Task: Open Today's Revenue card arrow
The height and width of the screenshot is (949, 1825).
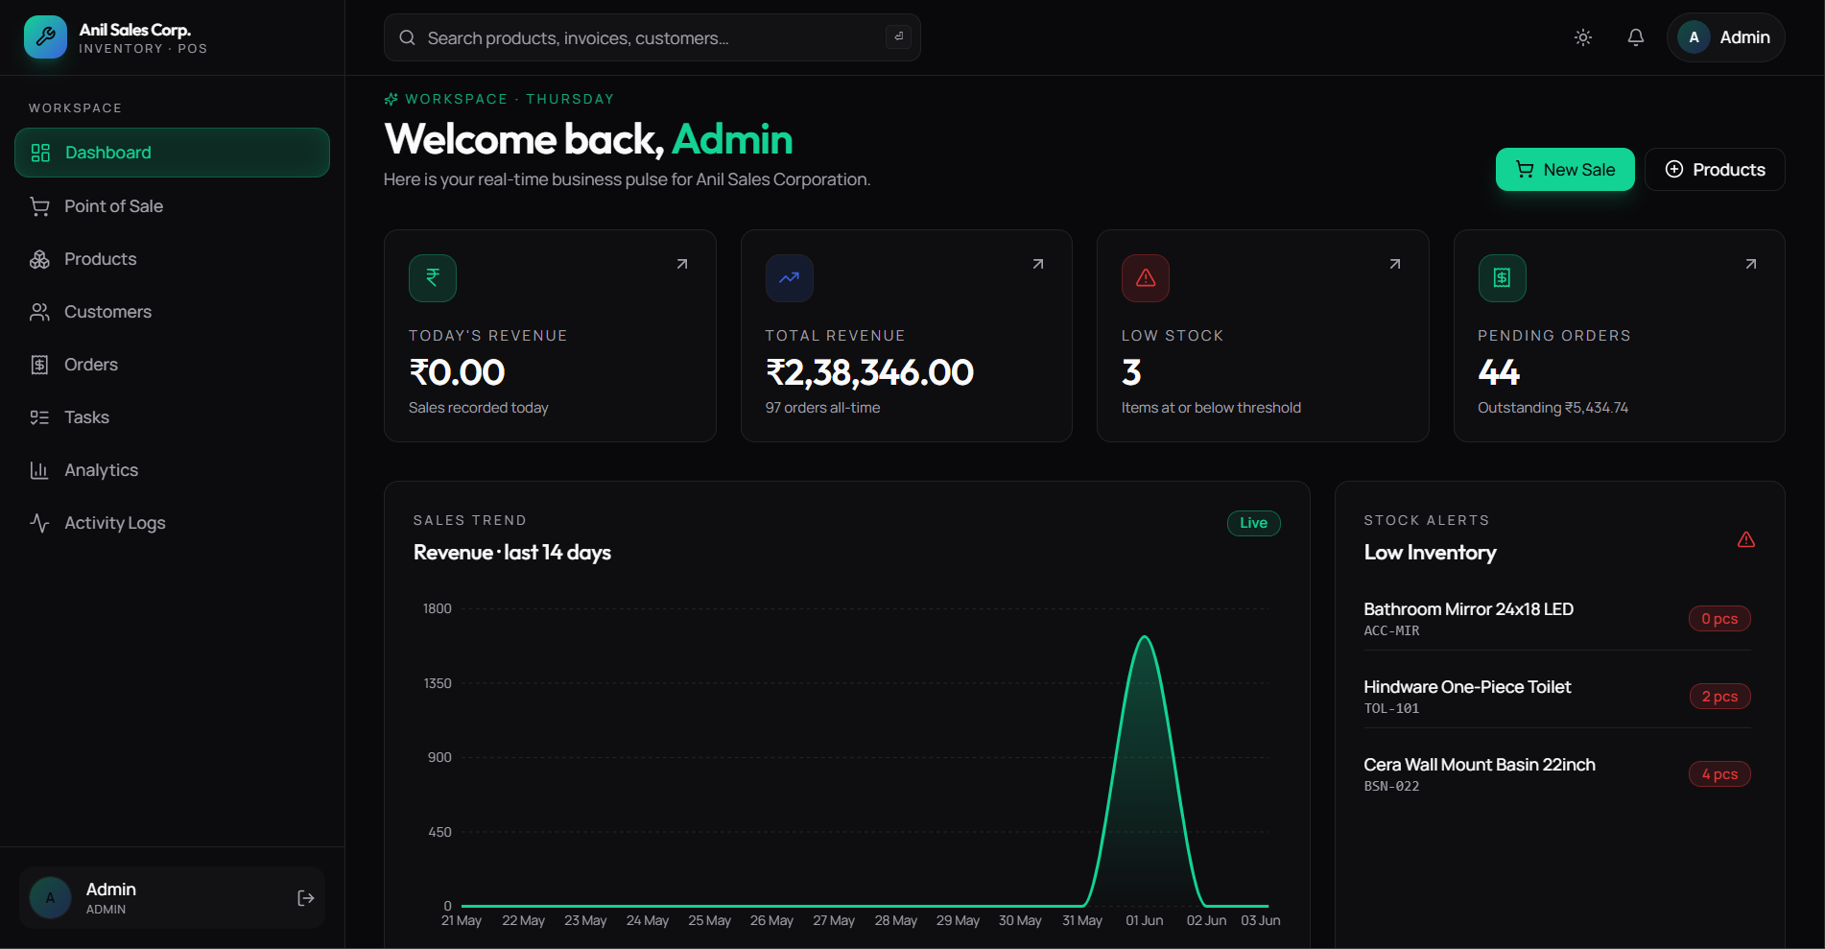Action: tap(682, 264)
